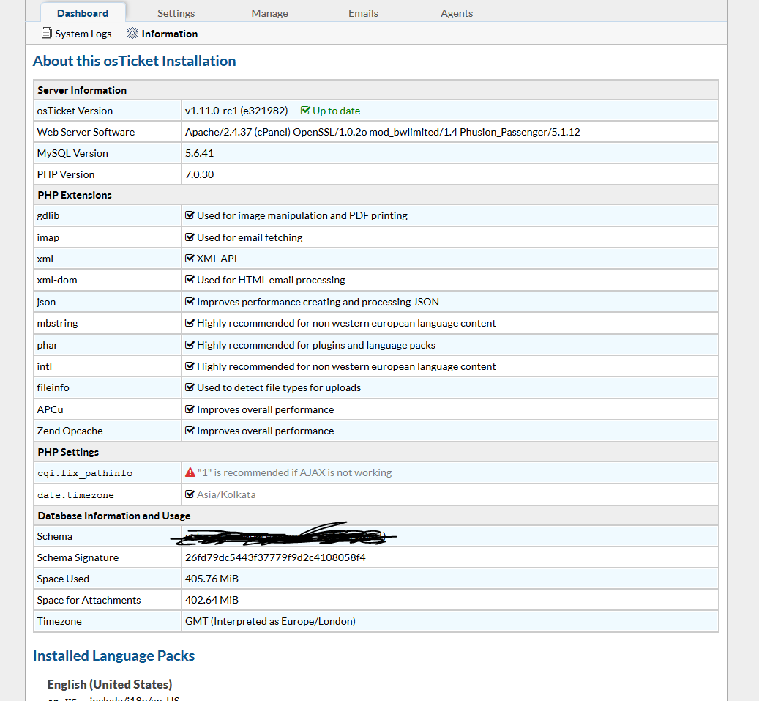Screen dimensions: 759x701
Task: Click the schema signature hash value
Action: click(x=275, y=557)
